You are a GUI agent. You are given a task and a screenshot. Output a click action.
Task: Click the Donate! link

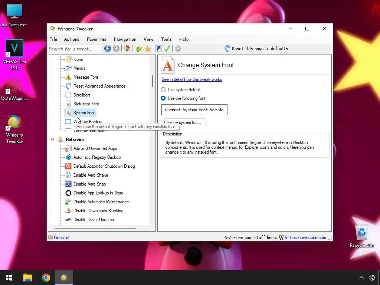pos(62,237)
